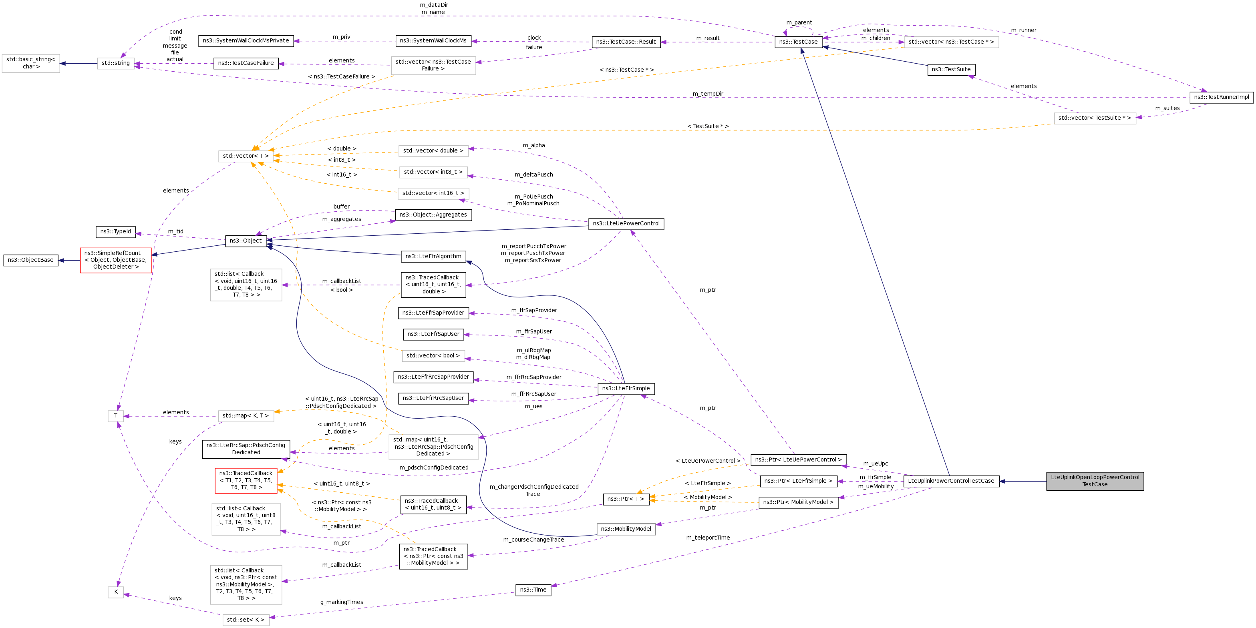Click ns3::LteFfrSapUser node
Viewport: 1256px width, 628px height.
tap(433, 334)
